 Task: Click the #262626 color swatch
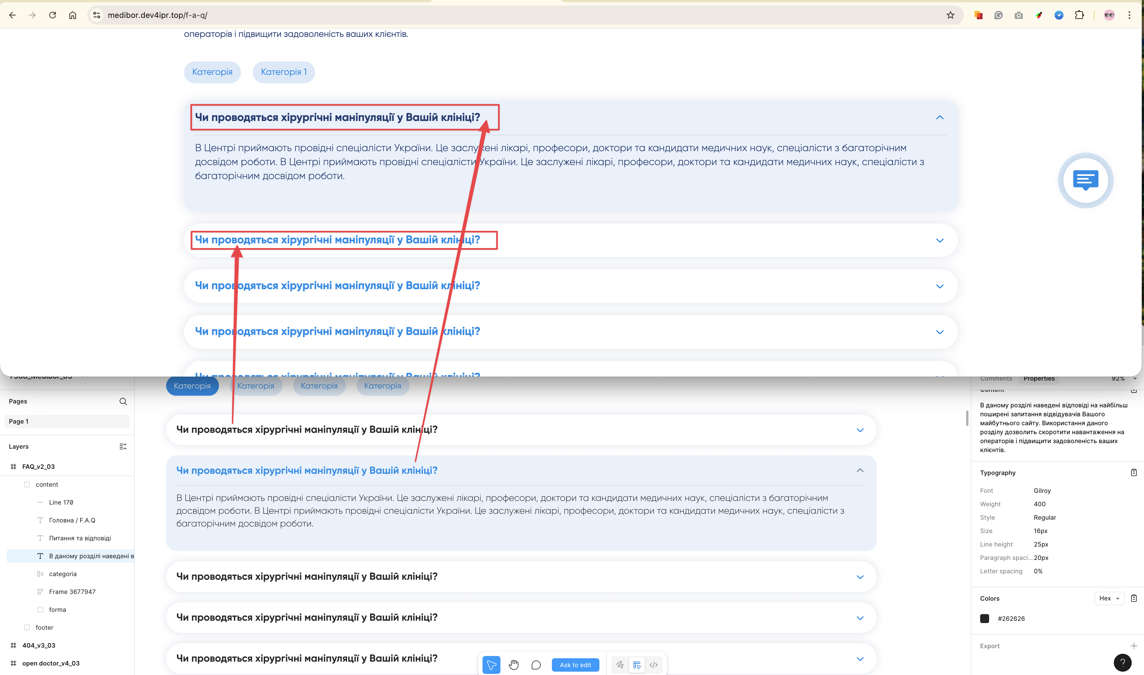coord(985,618)
